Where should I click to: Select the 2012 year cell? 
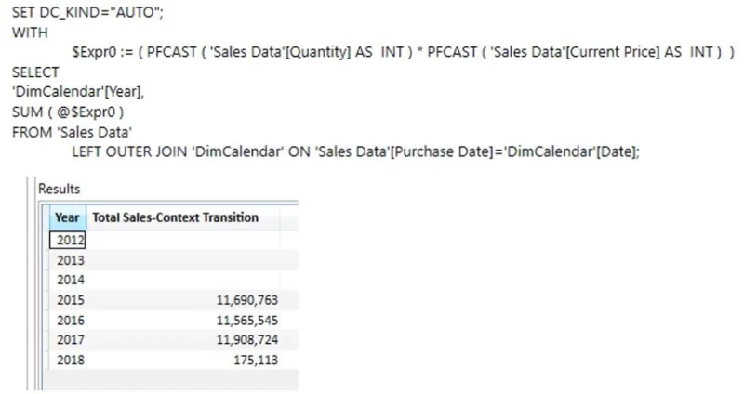pyautogui.click(x=68, y=240)
